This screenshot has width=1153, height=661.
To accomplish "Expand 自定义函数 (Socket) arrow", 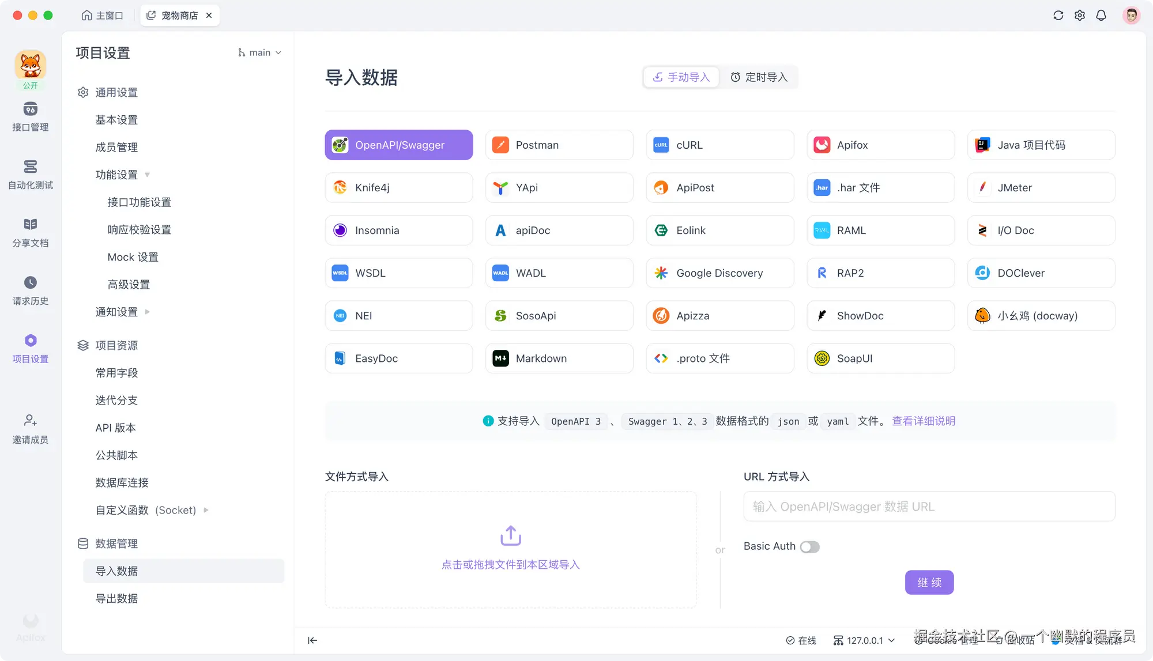I will coord(206,510).
